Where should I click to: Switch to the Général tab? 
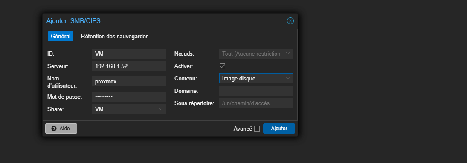(61, 37)
